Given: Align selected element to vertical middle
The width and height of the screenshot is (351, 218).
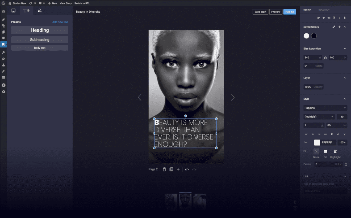Looking at the screenshot, I should (340, 18).
